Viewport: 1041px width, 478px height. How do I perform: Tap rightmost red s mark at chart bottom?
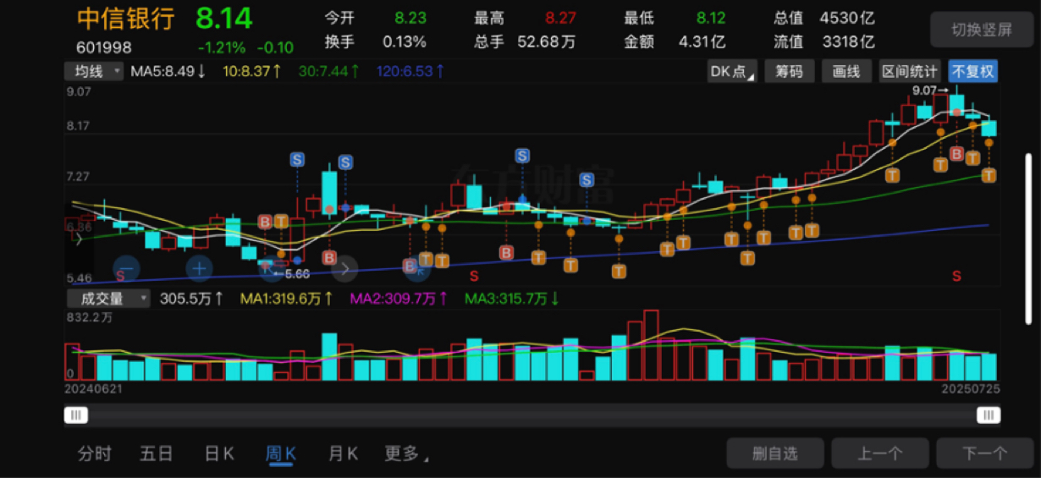(956, 276)
